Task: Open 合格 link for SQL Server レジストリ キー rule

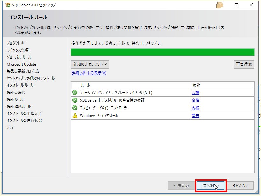Action: [195, 100]
